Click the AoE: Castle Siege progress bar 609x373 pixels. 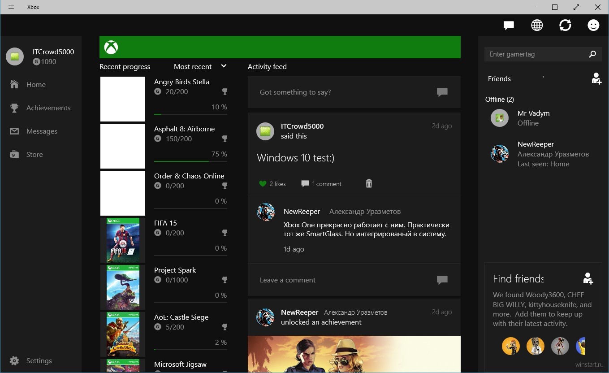(x=190, y=350)
